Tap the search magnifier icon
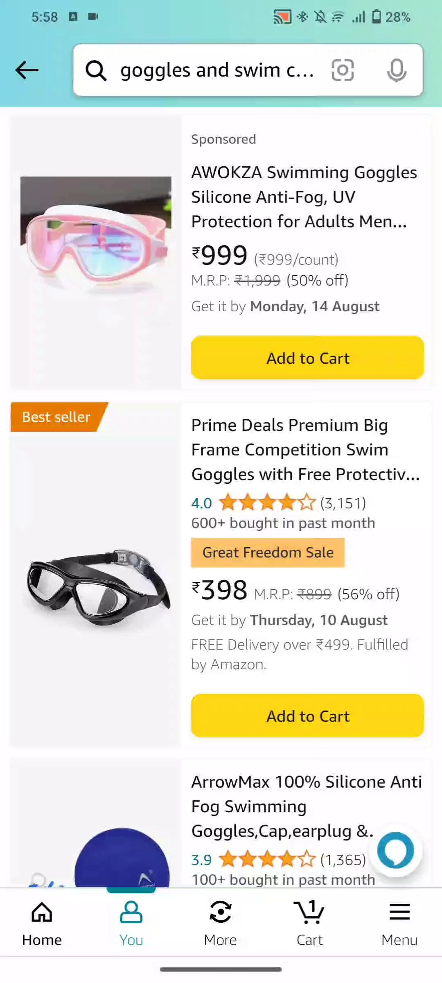442x983 pixels. (96, 70)
